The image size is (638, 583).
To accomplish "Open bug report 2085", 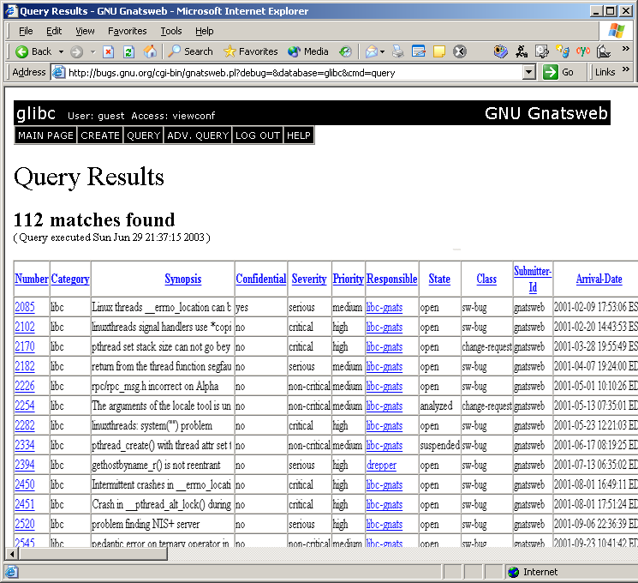I will (x=25, y=307).
